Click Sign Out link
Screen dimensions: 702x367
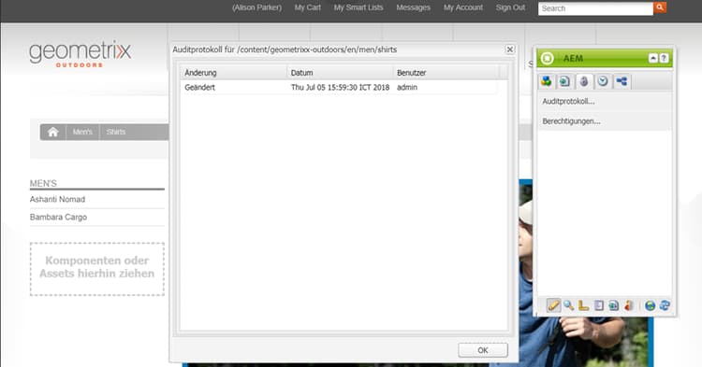(510, 7)
